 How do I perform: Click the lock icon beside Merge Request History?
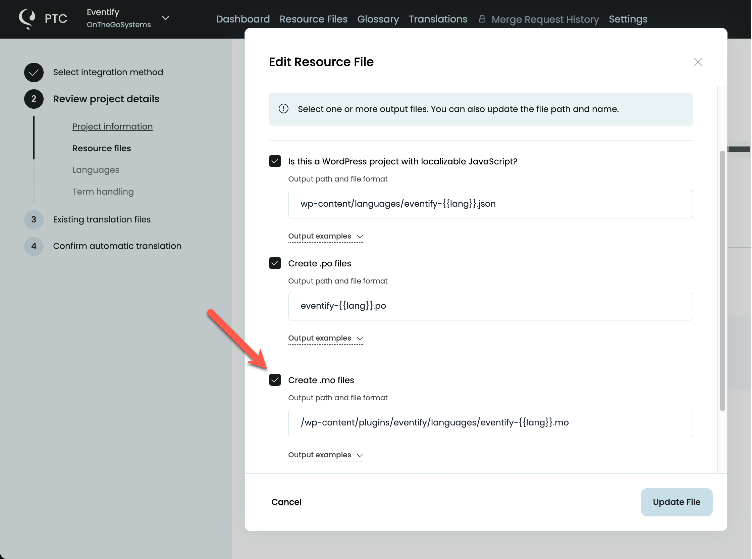pos(482,19)
